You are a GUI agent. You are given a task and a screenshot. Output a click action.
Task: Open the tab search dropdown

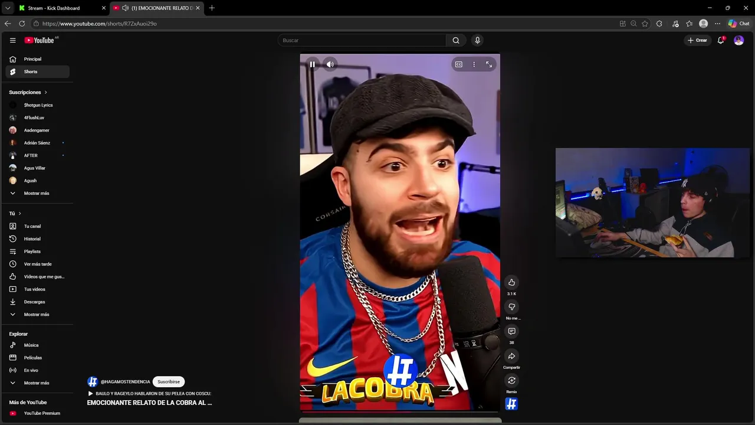pyautogui.click(x=7, y=8)
